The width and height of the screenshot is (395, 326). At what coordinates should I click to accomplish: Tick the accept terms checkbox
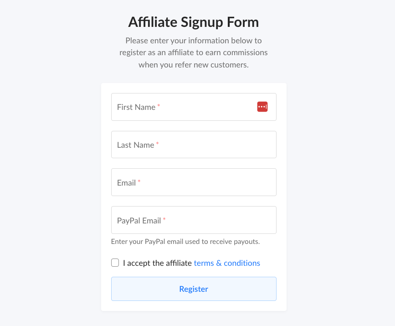tap(115, 263)
